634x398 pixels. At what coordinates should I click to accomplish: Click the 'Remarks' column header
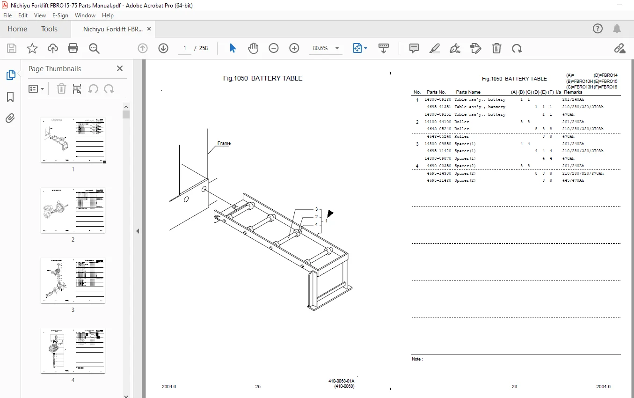tap(573, 92)
